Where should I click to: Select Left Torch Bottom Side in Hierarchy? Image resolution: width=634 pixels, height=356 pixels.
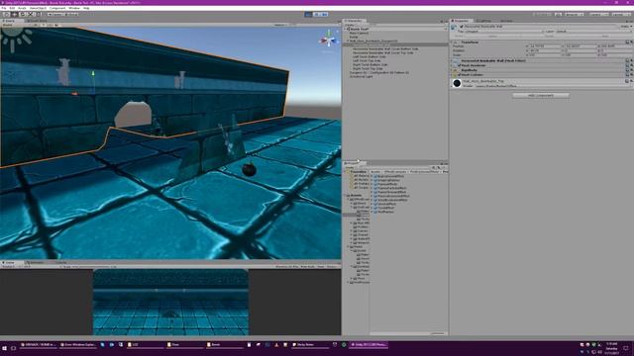[x=369, y=56]
